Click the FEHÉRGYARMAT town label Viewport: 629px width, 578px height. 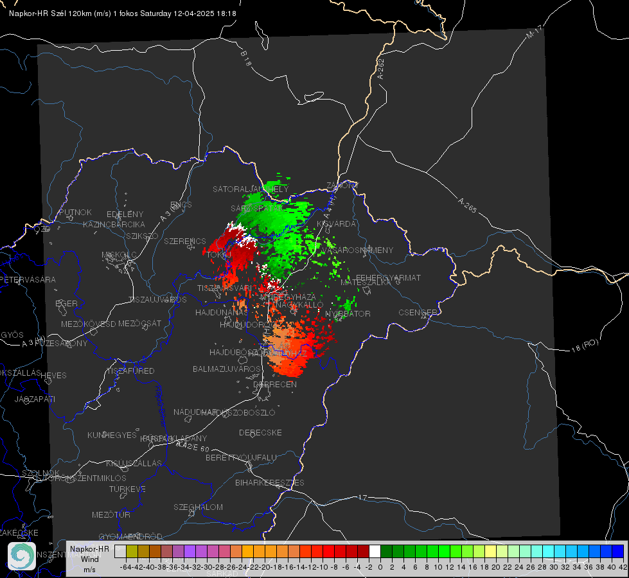click(x=388, y=277)
